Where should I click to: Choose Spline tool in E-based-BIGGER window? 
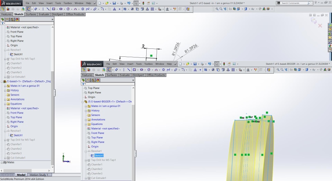pyautogui.click(x=168, y=70)
